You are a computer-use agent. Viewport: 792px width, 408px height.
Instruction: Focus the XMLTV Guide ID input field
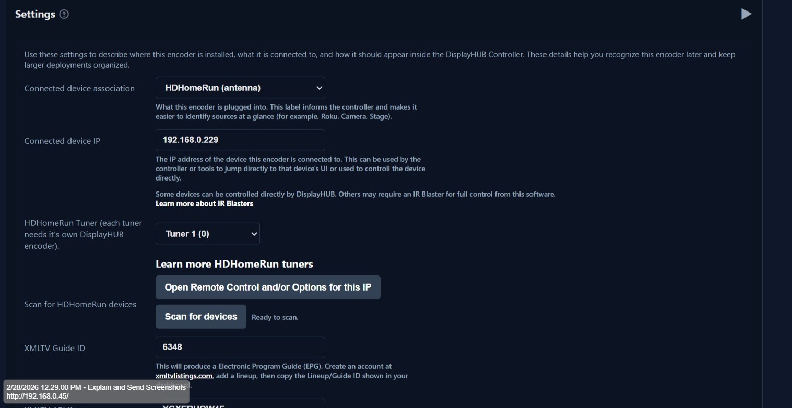(x=240, y=347)
